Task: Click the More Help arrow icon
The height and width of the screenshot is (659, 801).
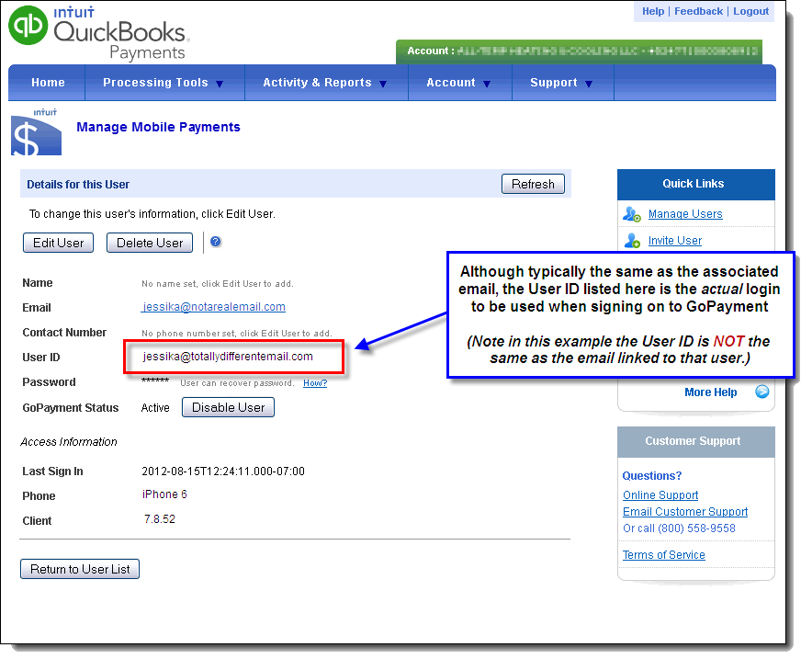Action: (762, 392)
